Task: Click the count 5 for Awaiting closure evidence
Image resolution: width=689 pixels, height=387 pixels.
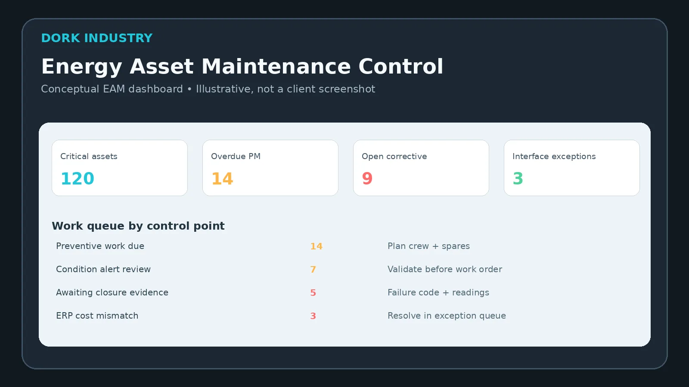Action: pyautogui.click(x=313, y=292)
